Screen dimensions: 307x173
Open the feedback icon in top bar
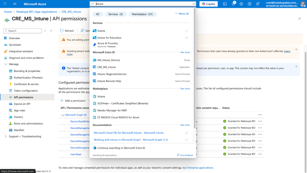pos(258,4)
